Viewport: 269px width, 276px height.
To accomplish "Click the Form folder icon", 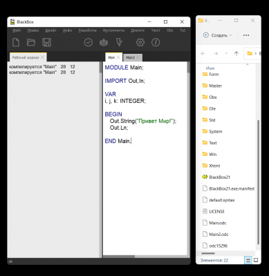I will click(x=205, y=74).
